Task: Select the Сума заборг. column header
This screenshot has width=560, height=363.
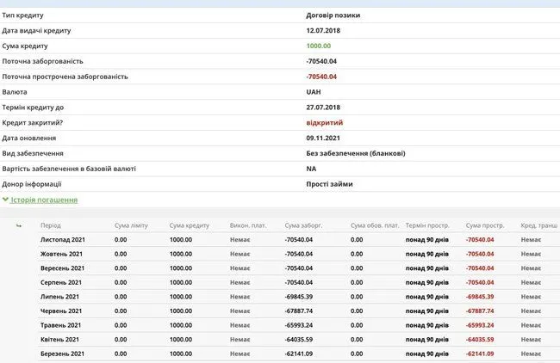Action: 303,225
